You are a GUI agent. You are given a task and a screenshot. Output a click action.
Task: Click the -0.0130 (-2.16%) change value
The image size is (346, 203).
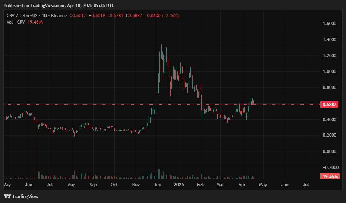pos(164,16)
